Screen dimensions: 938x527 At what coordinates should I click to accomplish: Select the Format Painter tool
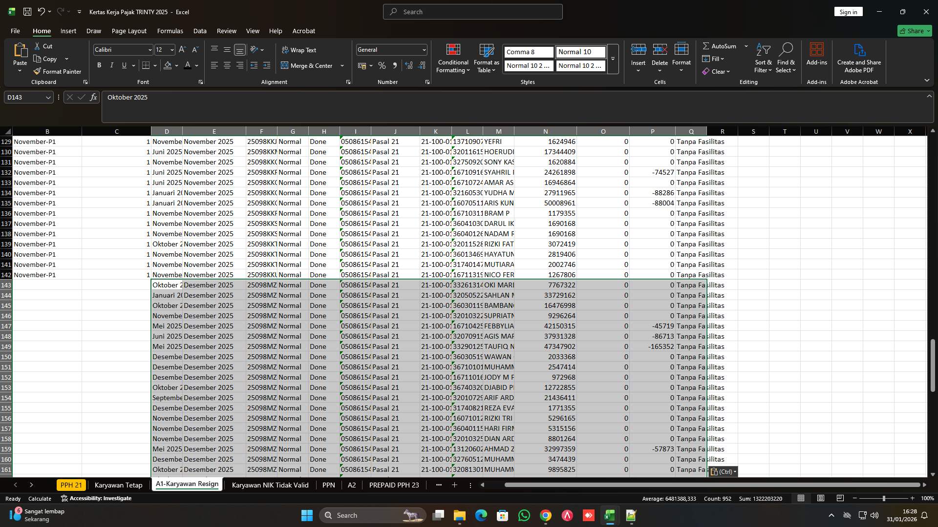pyautogui.click(x=57, y=71)
